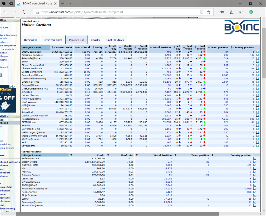
Task: Switch to the Overview tab
Action: pos(30,40)
